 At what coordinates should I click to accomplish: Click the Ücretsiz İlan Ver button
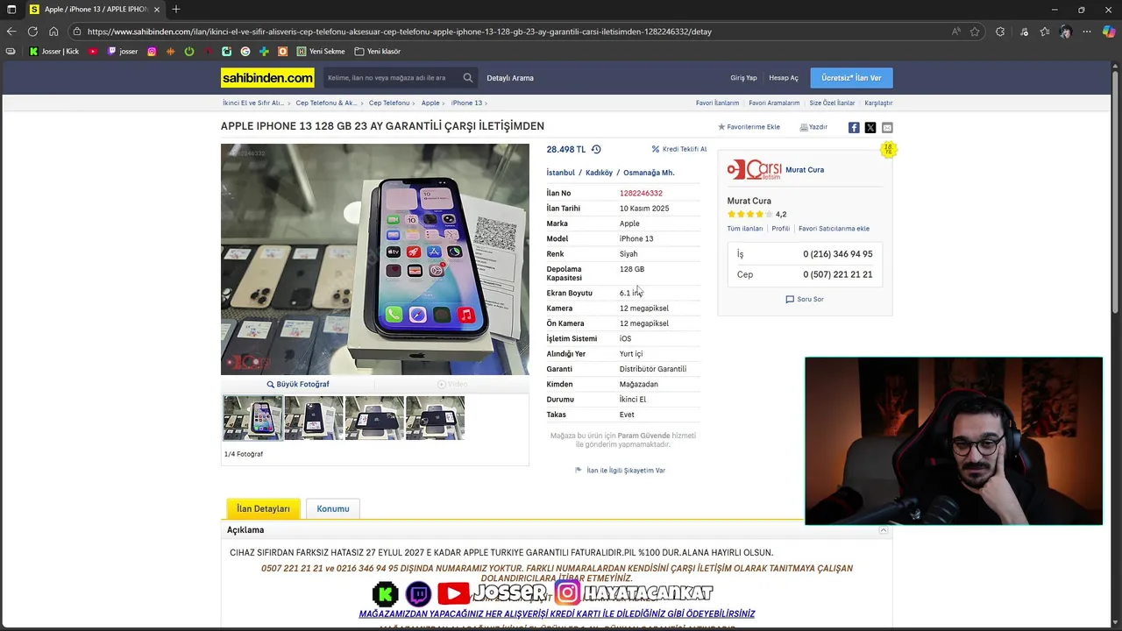coord(851,78)
